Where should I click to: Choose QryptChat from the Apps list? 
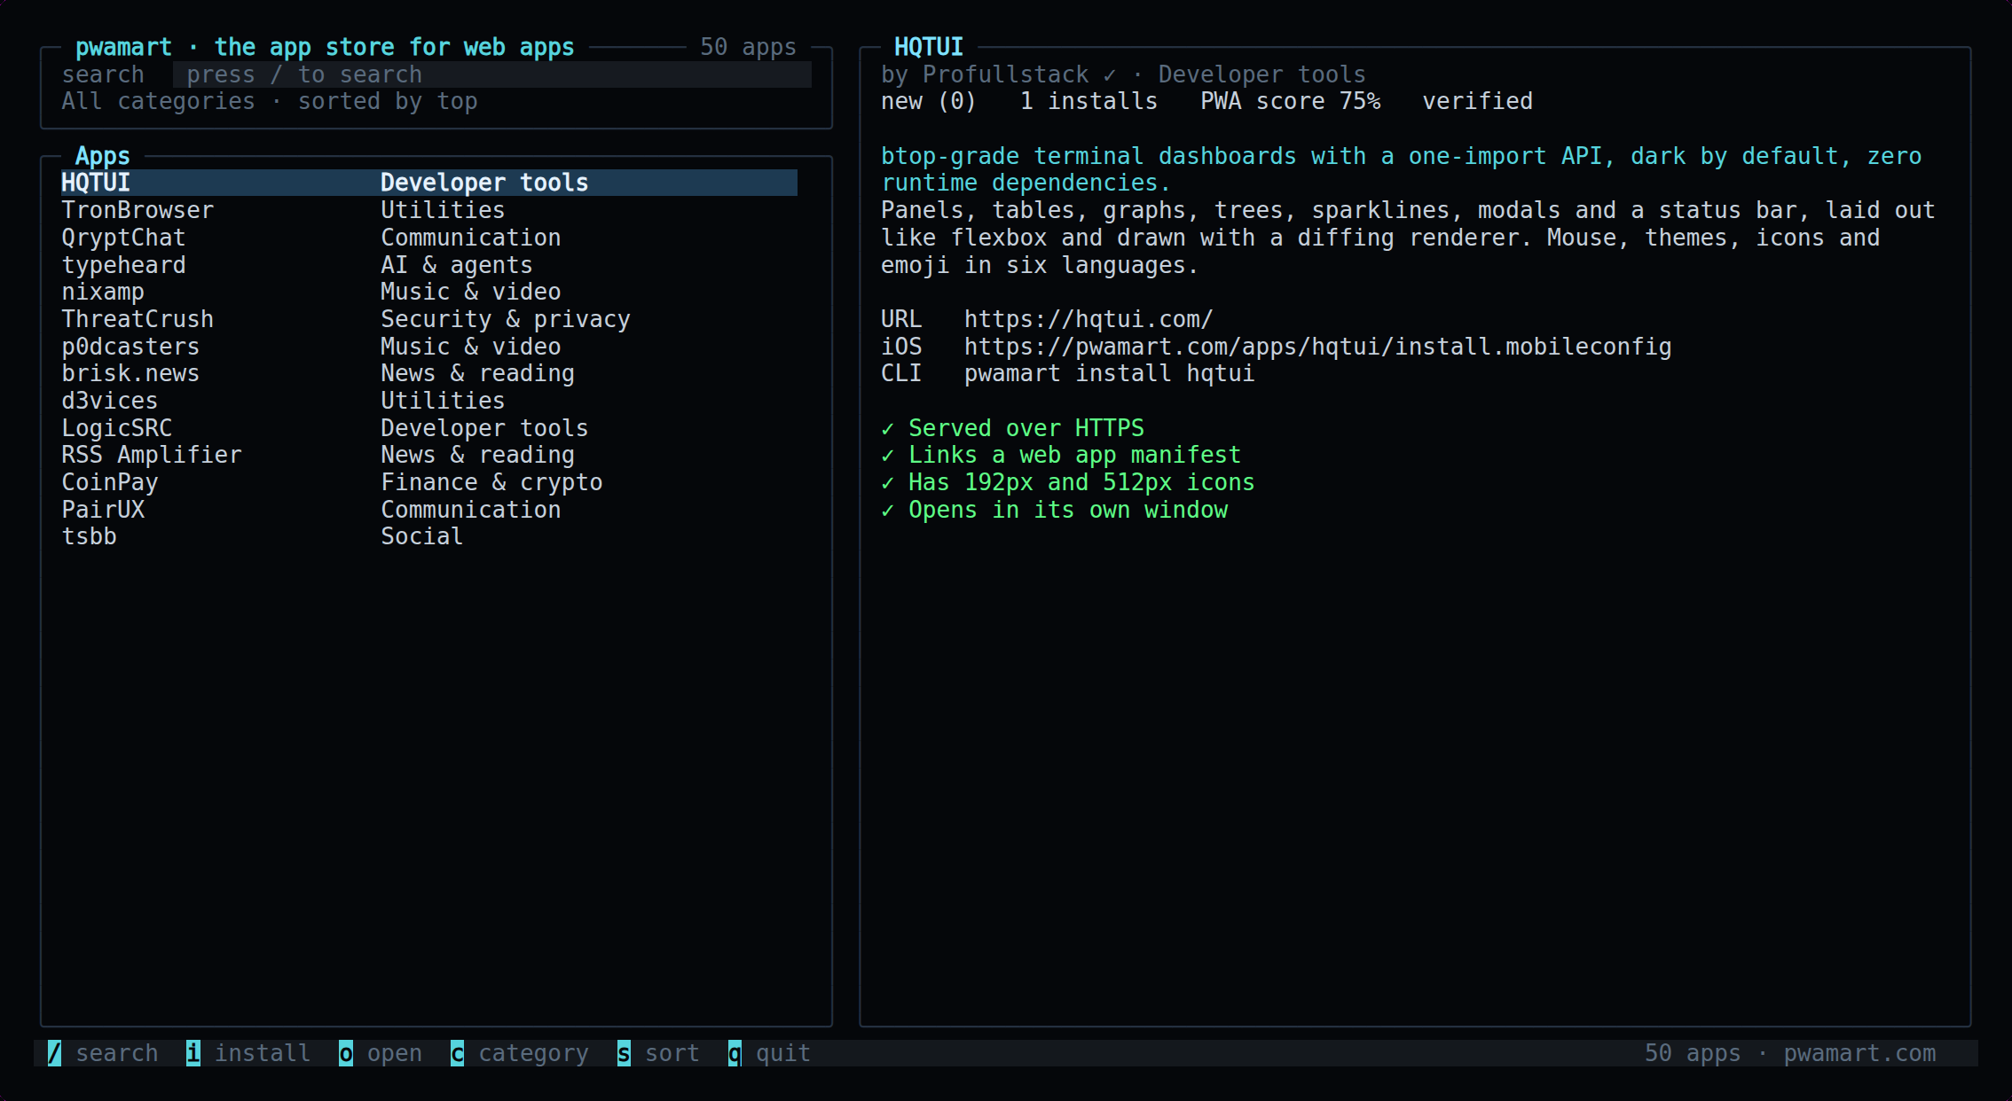coord(429,238)
